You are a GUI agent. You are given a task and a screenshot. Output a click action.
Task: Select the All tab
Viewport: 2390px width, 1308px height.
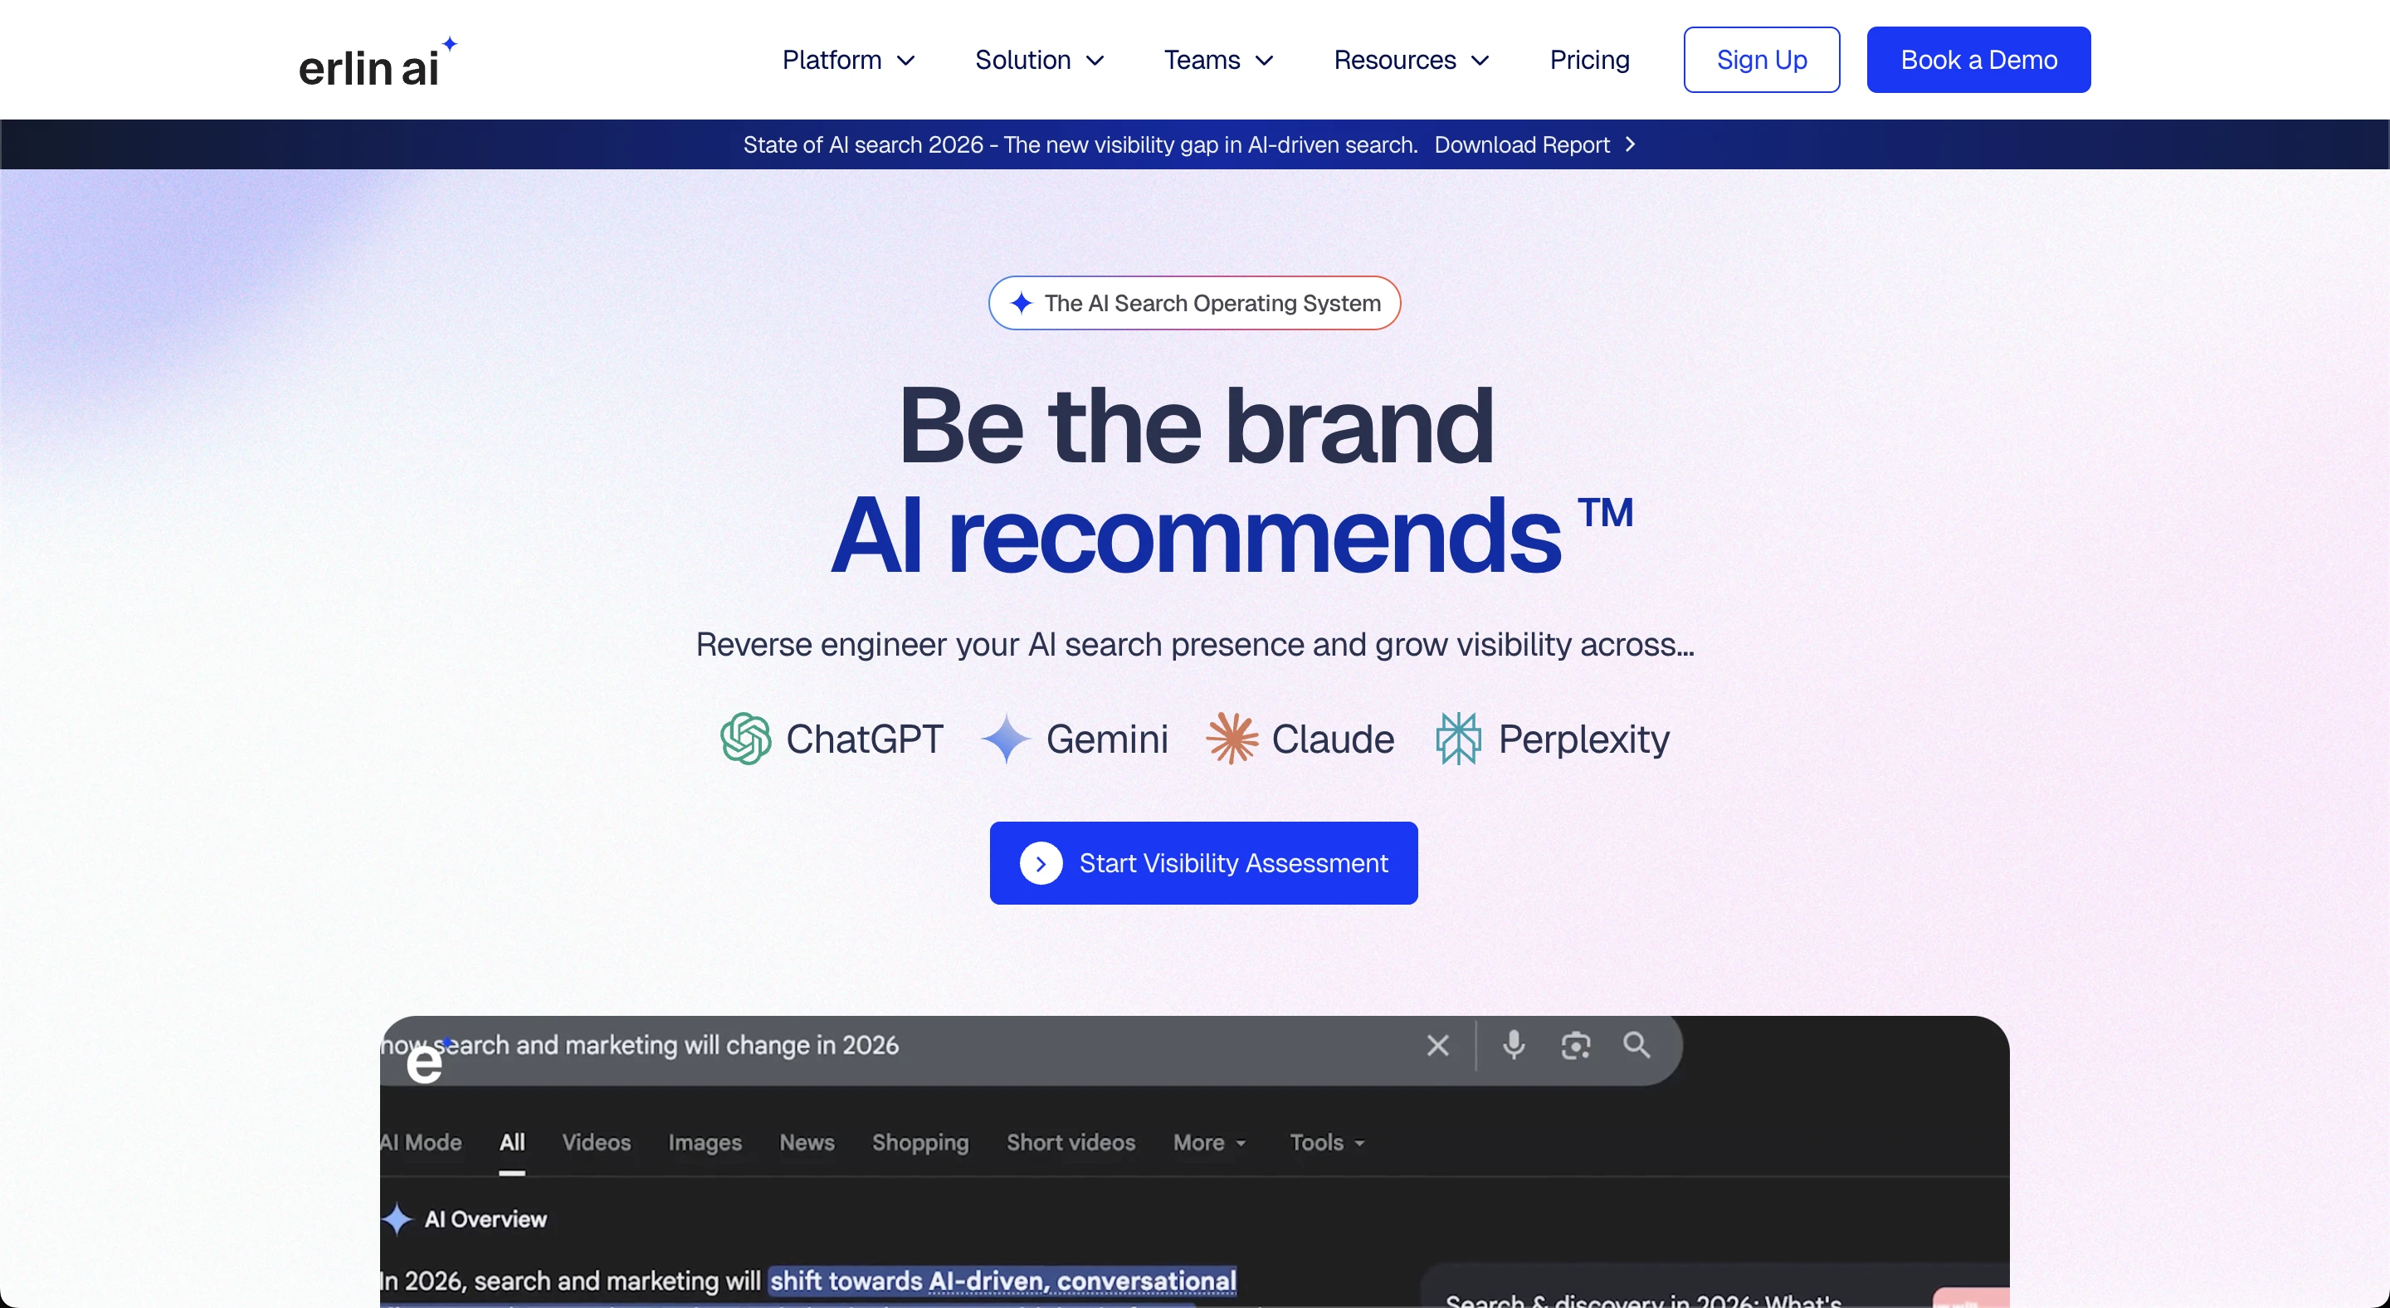(x=512, y=1143)
